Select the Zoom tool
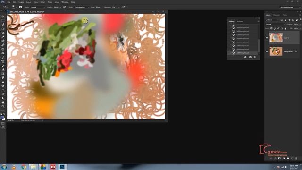The width and height of the screenshot is (302, 170). pyautogui.click(x=3, y=106)
